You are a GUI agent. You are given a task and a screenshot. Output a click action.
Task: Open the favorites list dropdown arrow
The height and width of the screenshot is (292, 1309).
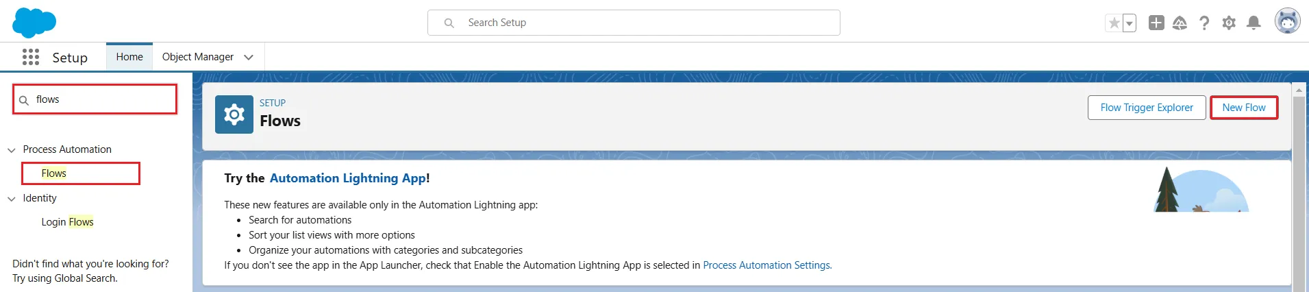1130,23
